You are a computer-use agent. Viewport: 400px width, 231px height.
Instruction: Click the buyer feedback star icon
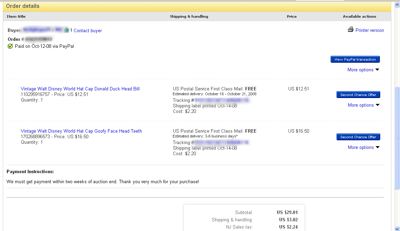(x=67, y=30)
